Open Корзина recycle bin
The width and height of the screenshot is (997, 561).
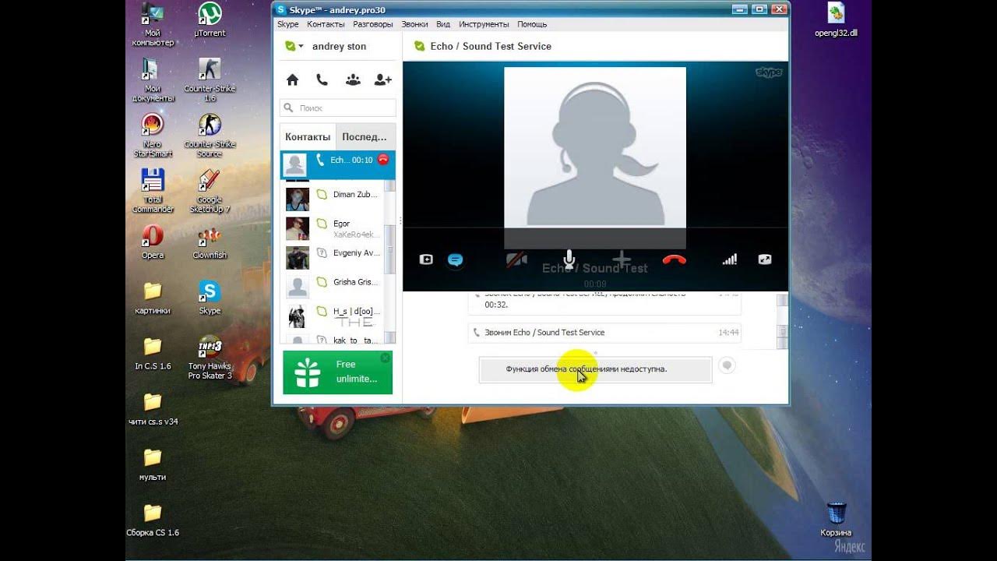point(836,520)
